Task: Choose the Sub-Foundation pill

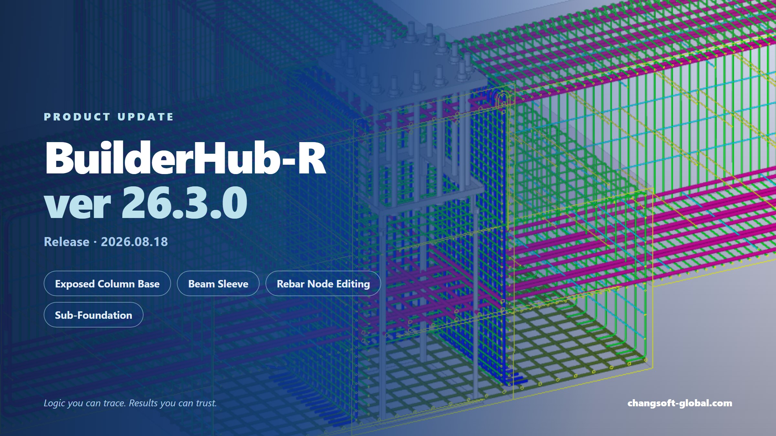Action: coord(93,315)
